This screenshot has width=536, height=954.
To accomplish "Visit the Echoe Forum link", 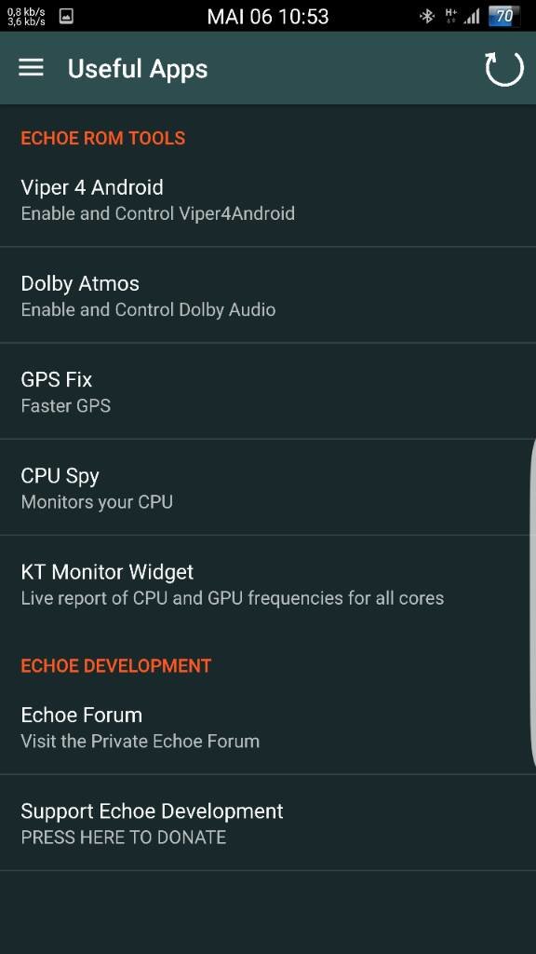I will coord(268,727).
